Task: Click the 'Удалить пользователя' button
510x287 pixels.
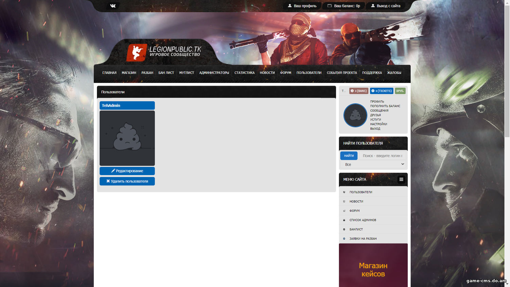Action: [127, 181]
